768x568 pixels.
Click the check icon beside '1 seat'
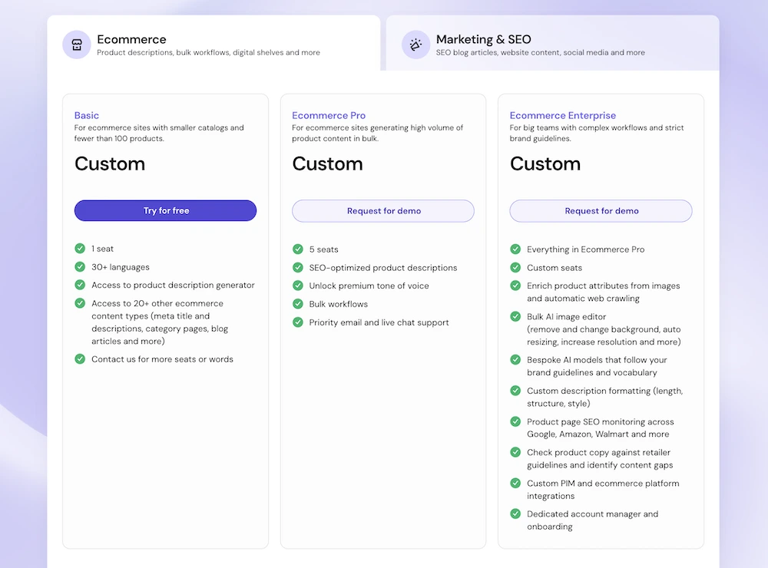[80, 248]
